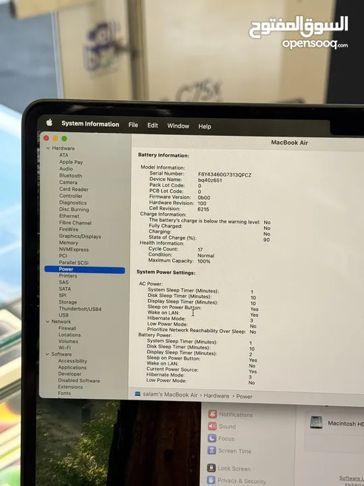Screen dimensions: 364x486
Task: Open the System Information app menu
Action: pos(90,124)
